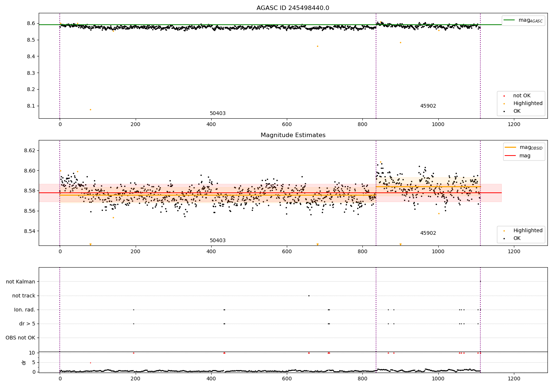Click the 10 tick on the dr axis

(32, 353)
